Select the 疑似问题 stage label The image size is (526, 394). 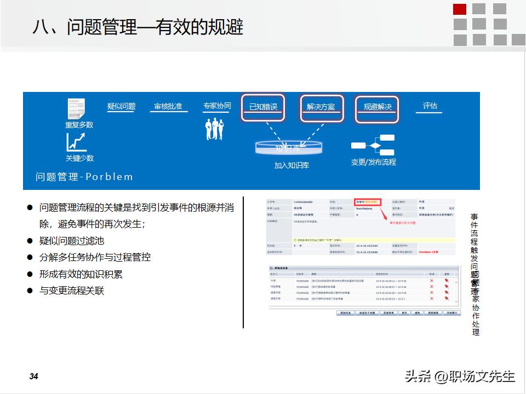point(121,106)
